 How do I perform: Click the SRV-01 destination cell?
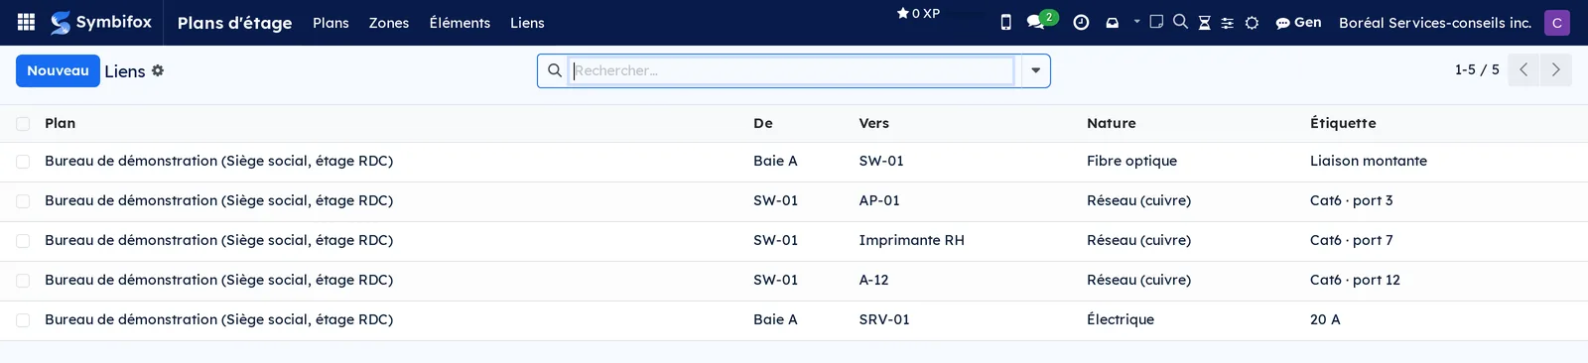884,319
